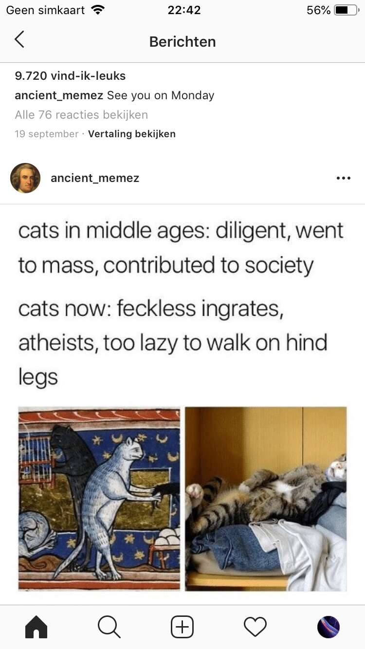Viewport: 365px width, 649px height.
Task: Open ancient_memez username in post header
Action: (x=95, y=178)
